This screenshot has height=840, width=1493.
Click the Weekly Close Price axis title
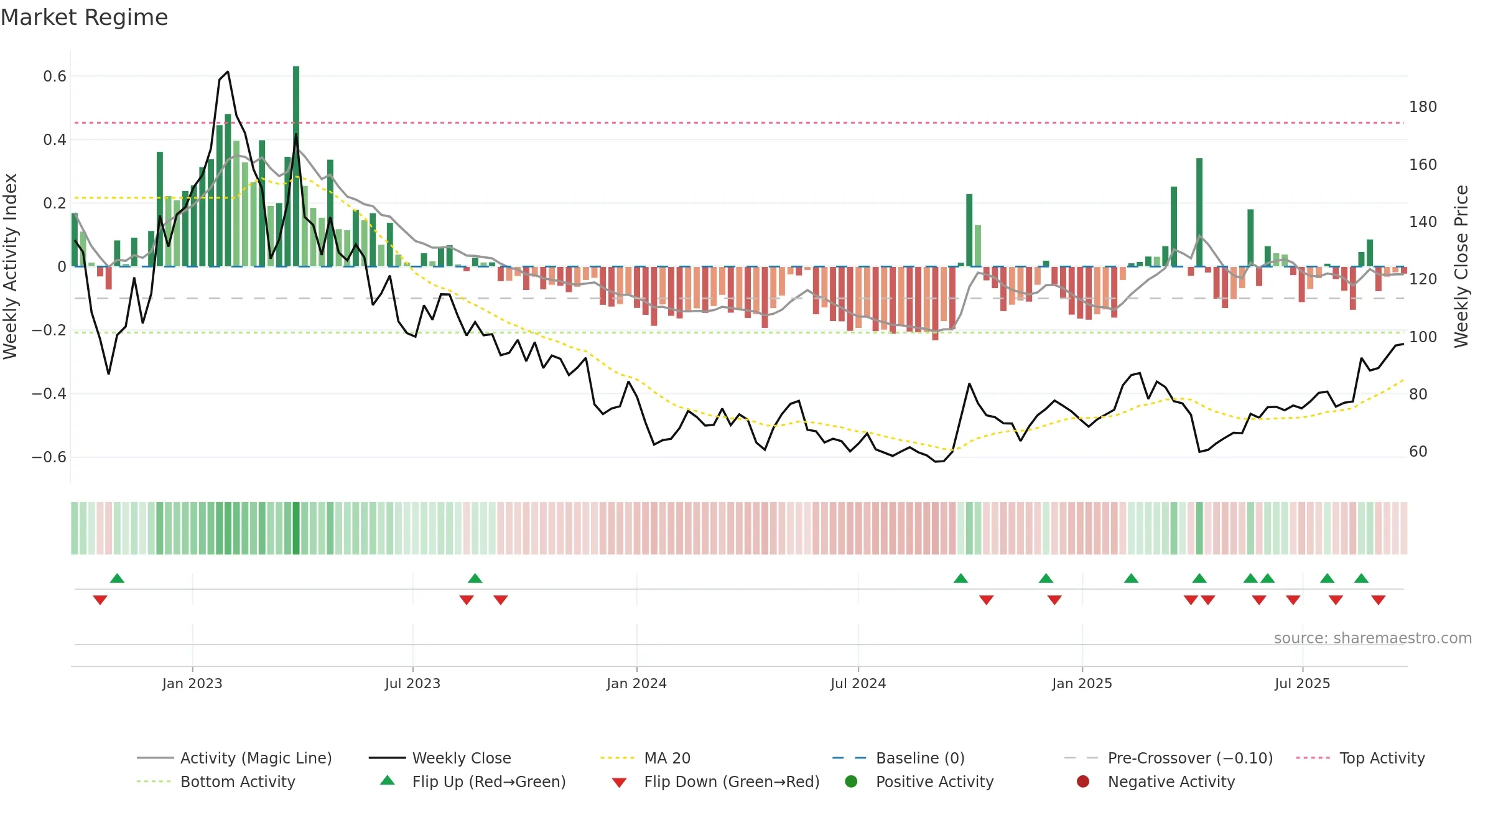click(1461, 266)
